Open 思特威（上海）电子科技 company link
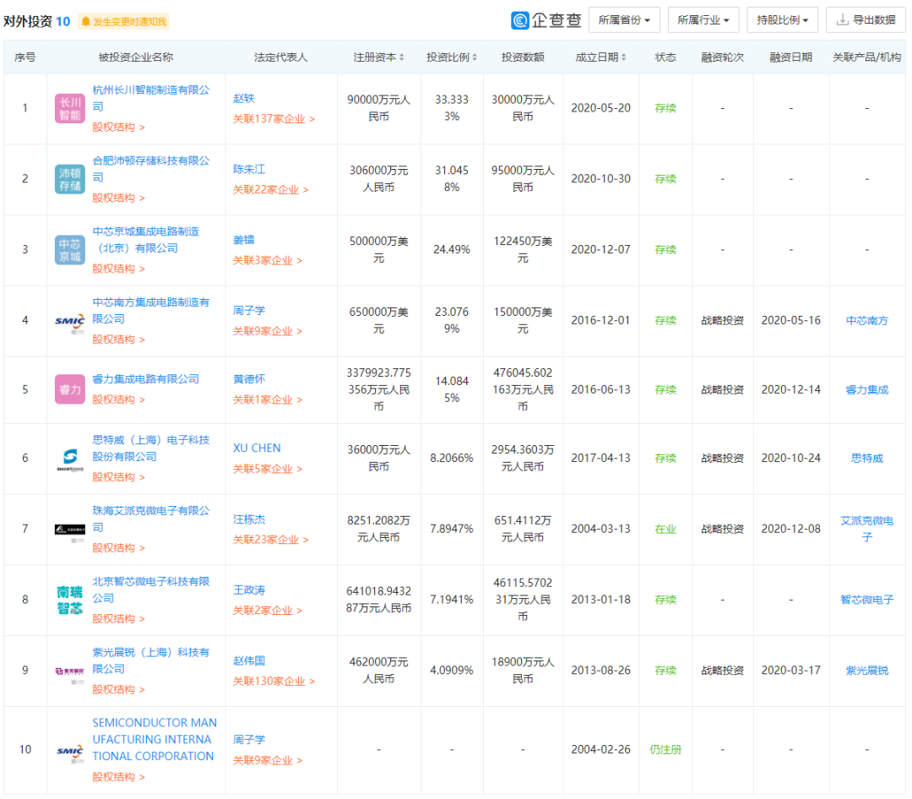This screenshot has width=912, height=799. [150, 448]
